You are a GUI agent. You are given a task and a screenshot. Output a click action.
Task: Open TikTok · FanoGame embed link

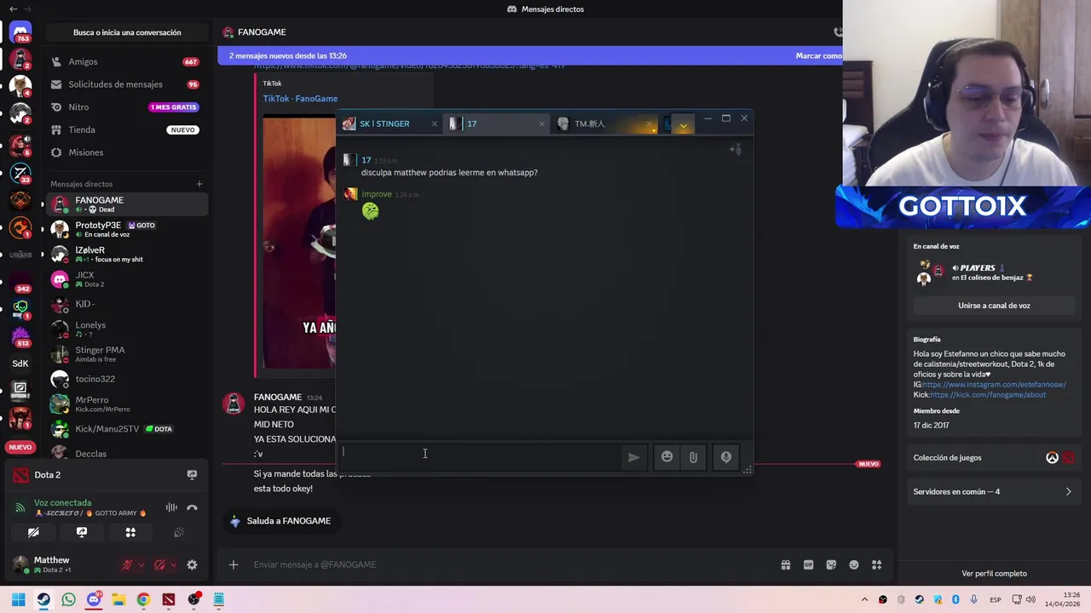pos(300,99)
